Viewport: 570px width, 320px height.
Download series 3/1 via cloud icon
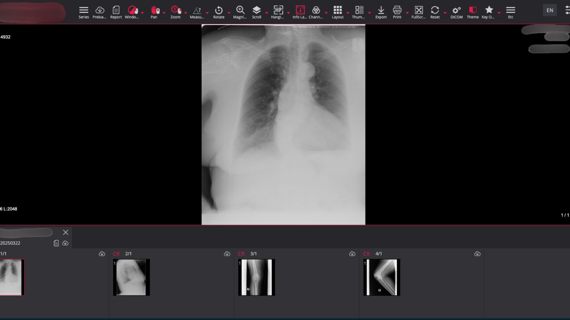tap(352, 254)
